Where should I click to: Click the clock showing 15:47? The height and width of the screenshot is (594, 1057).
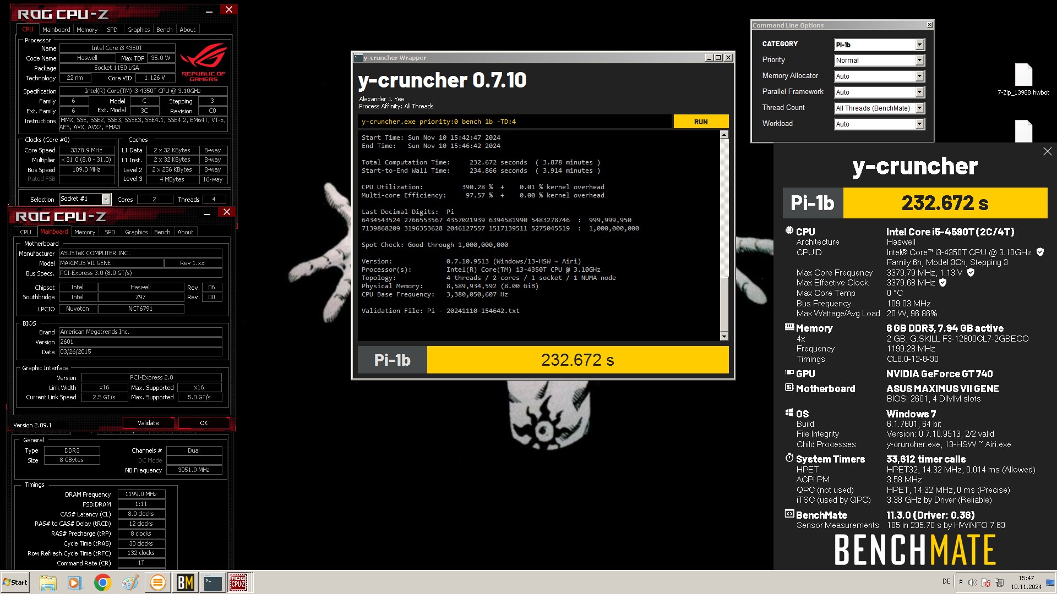click(x=1026, y=582)
